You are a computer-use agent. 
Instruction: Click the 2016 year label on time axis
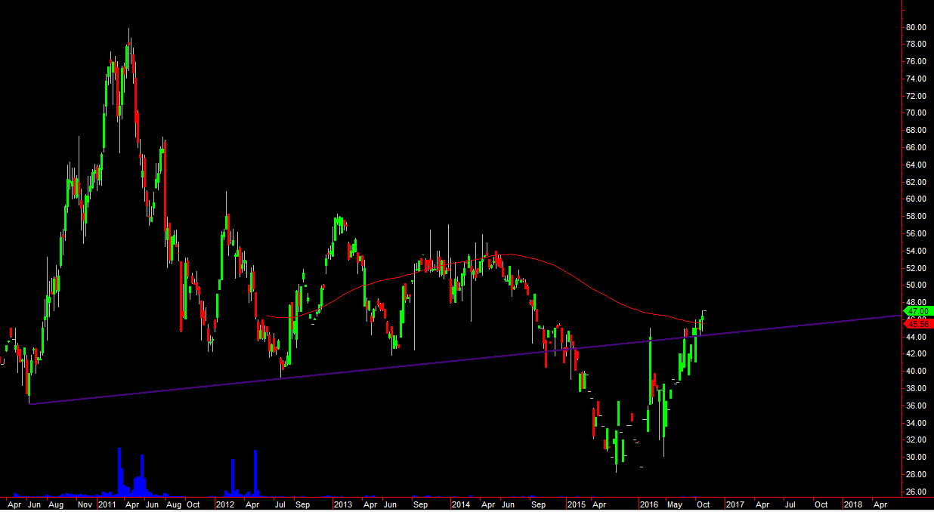point(650,504)
